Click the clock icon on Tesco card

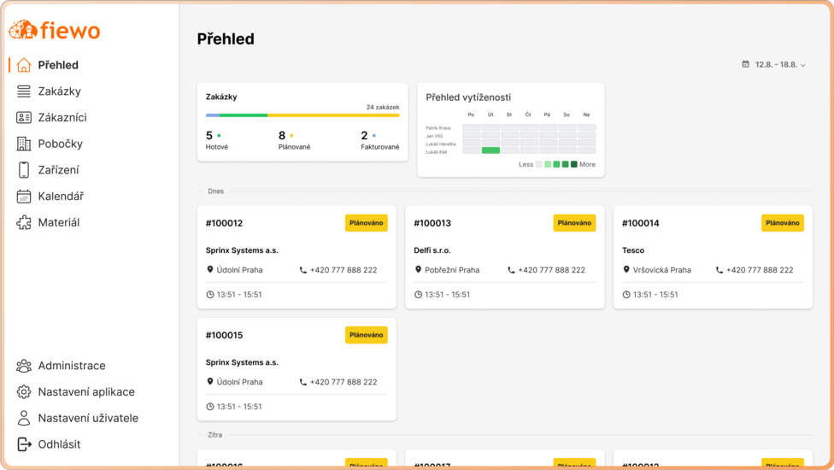(x=626, y=295)
